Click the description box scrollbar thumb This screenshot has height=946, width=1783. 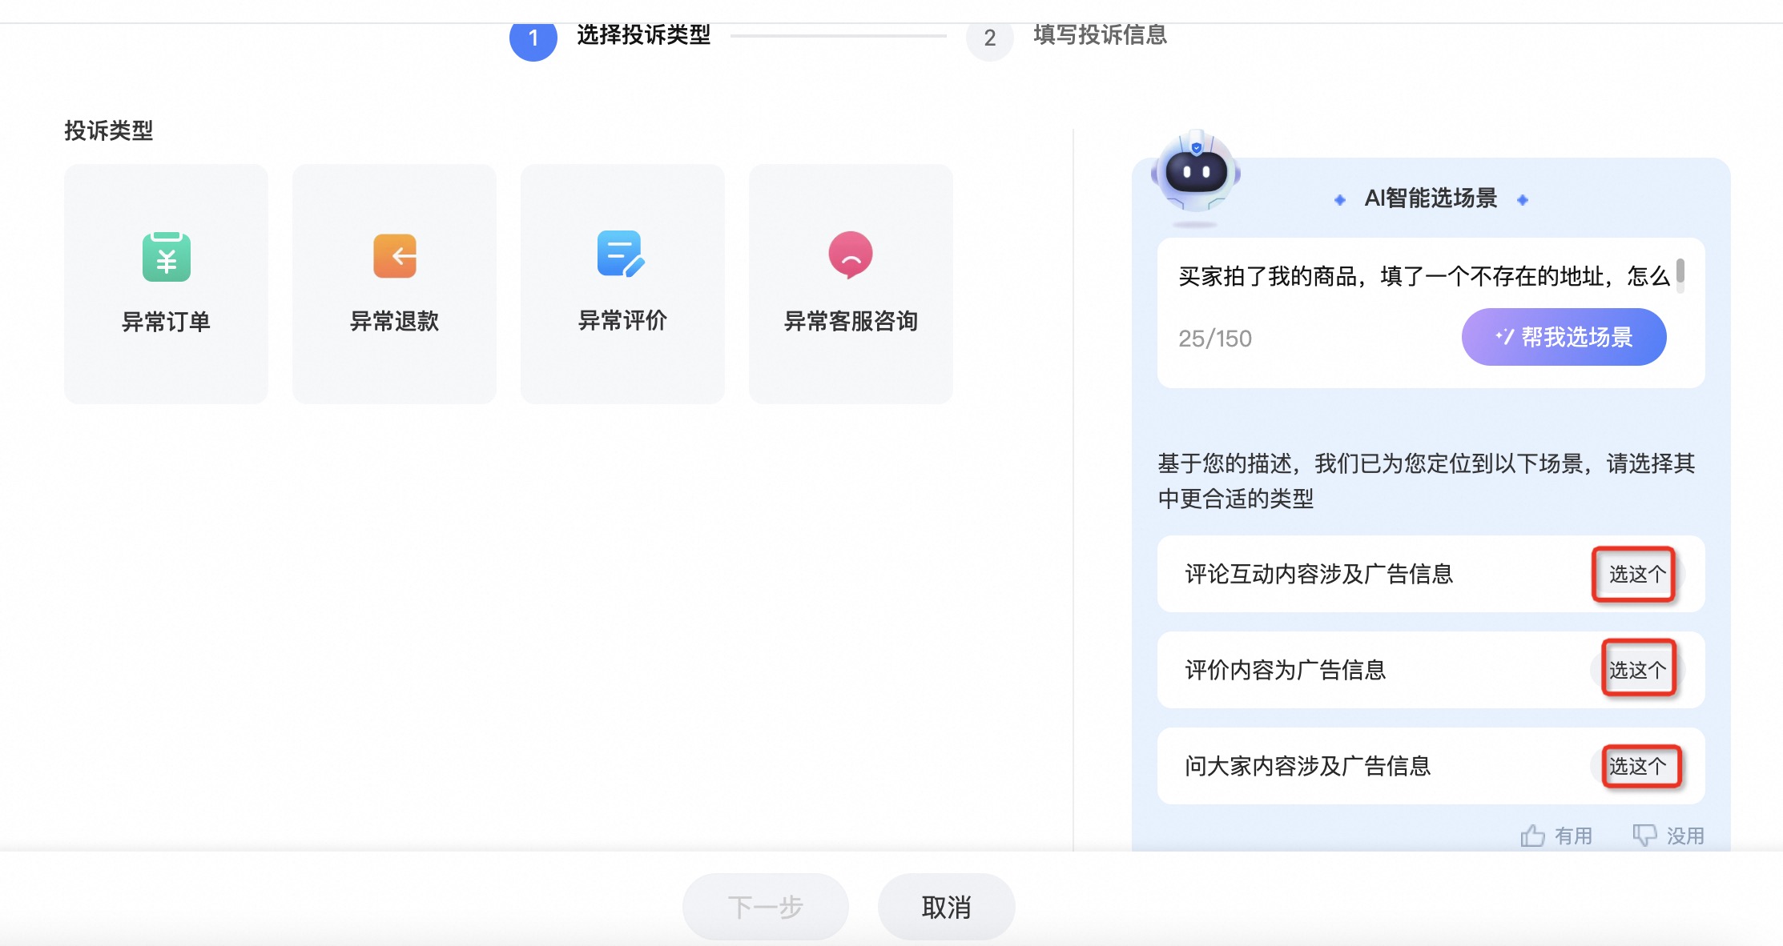click(x=1680, y=271)
